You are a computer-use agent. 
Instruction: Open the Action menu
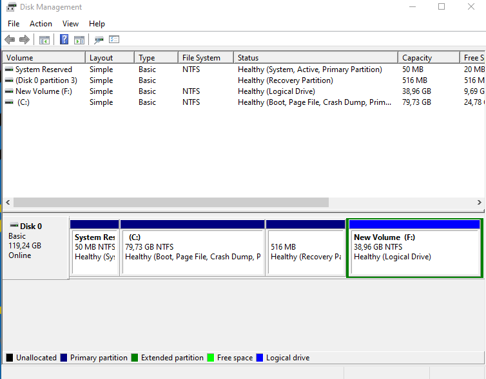coord(41,24)
